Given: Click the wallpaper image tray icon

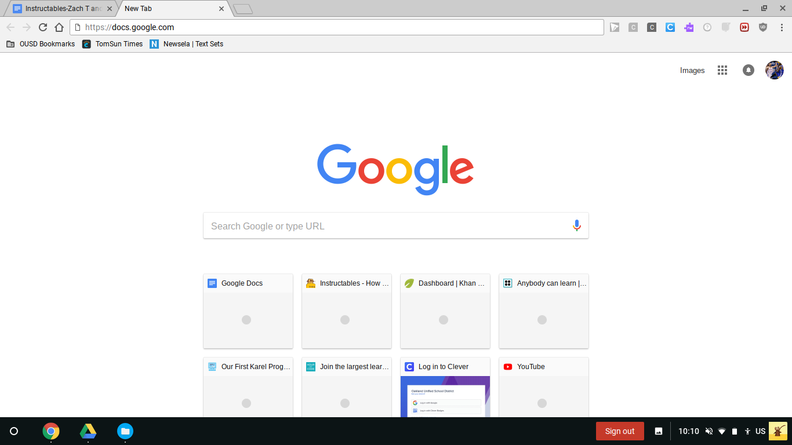Looking at the screenshot, I should coord(659,431).
